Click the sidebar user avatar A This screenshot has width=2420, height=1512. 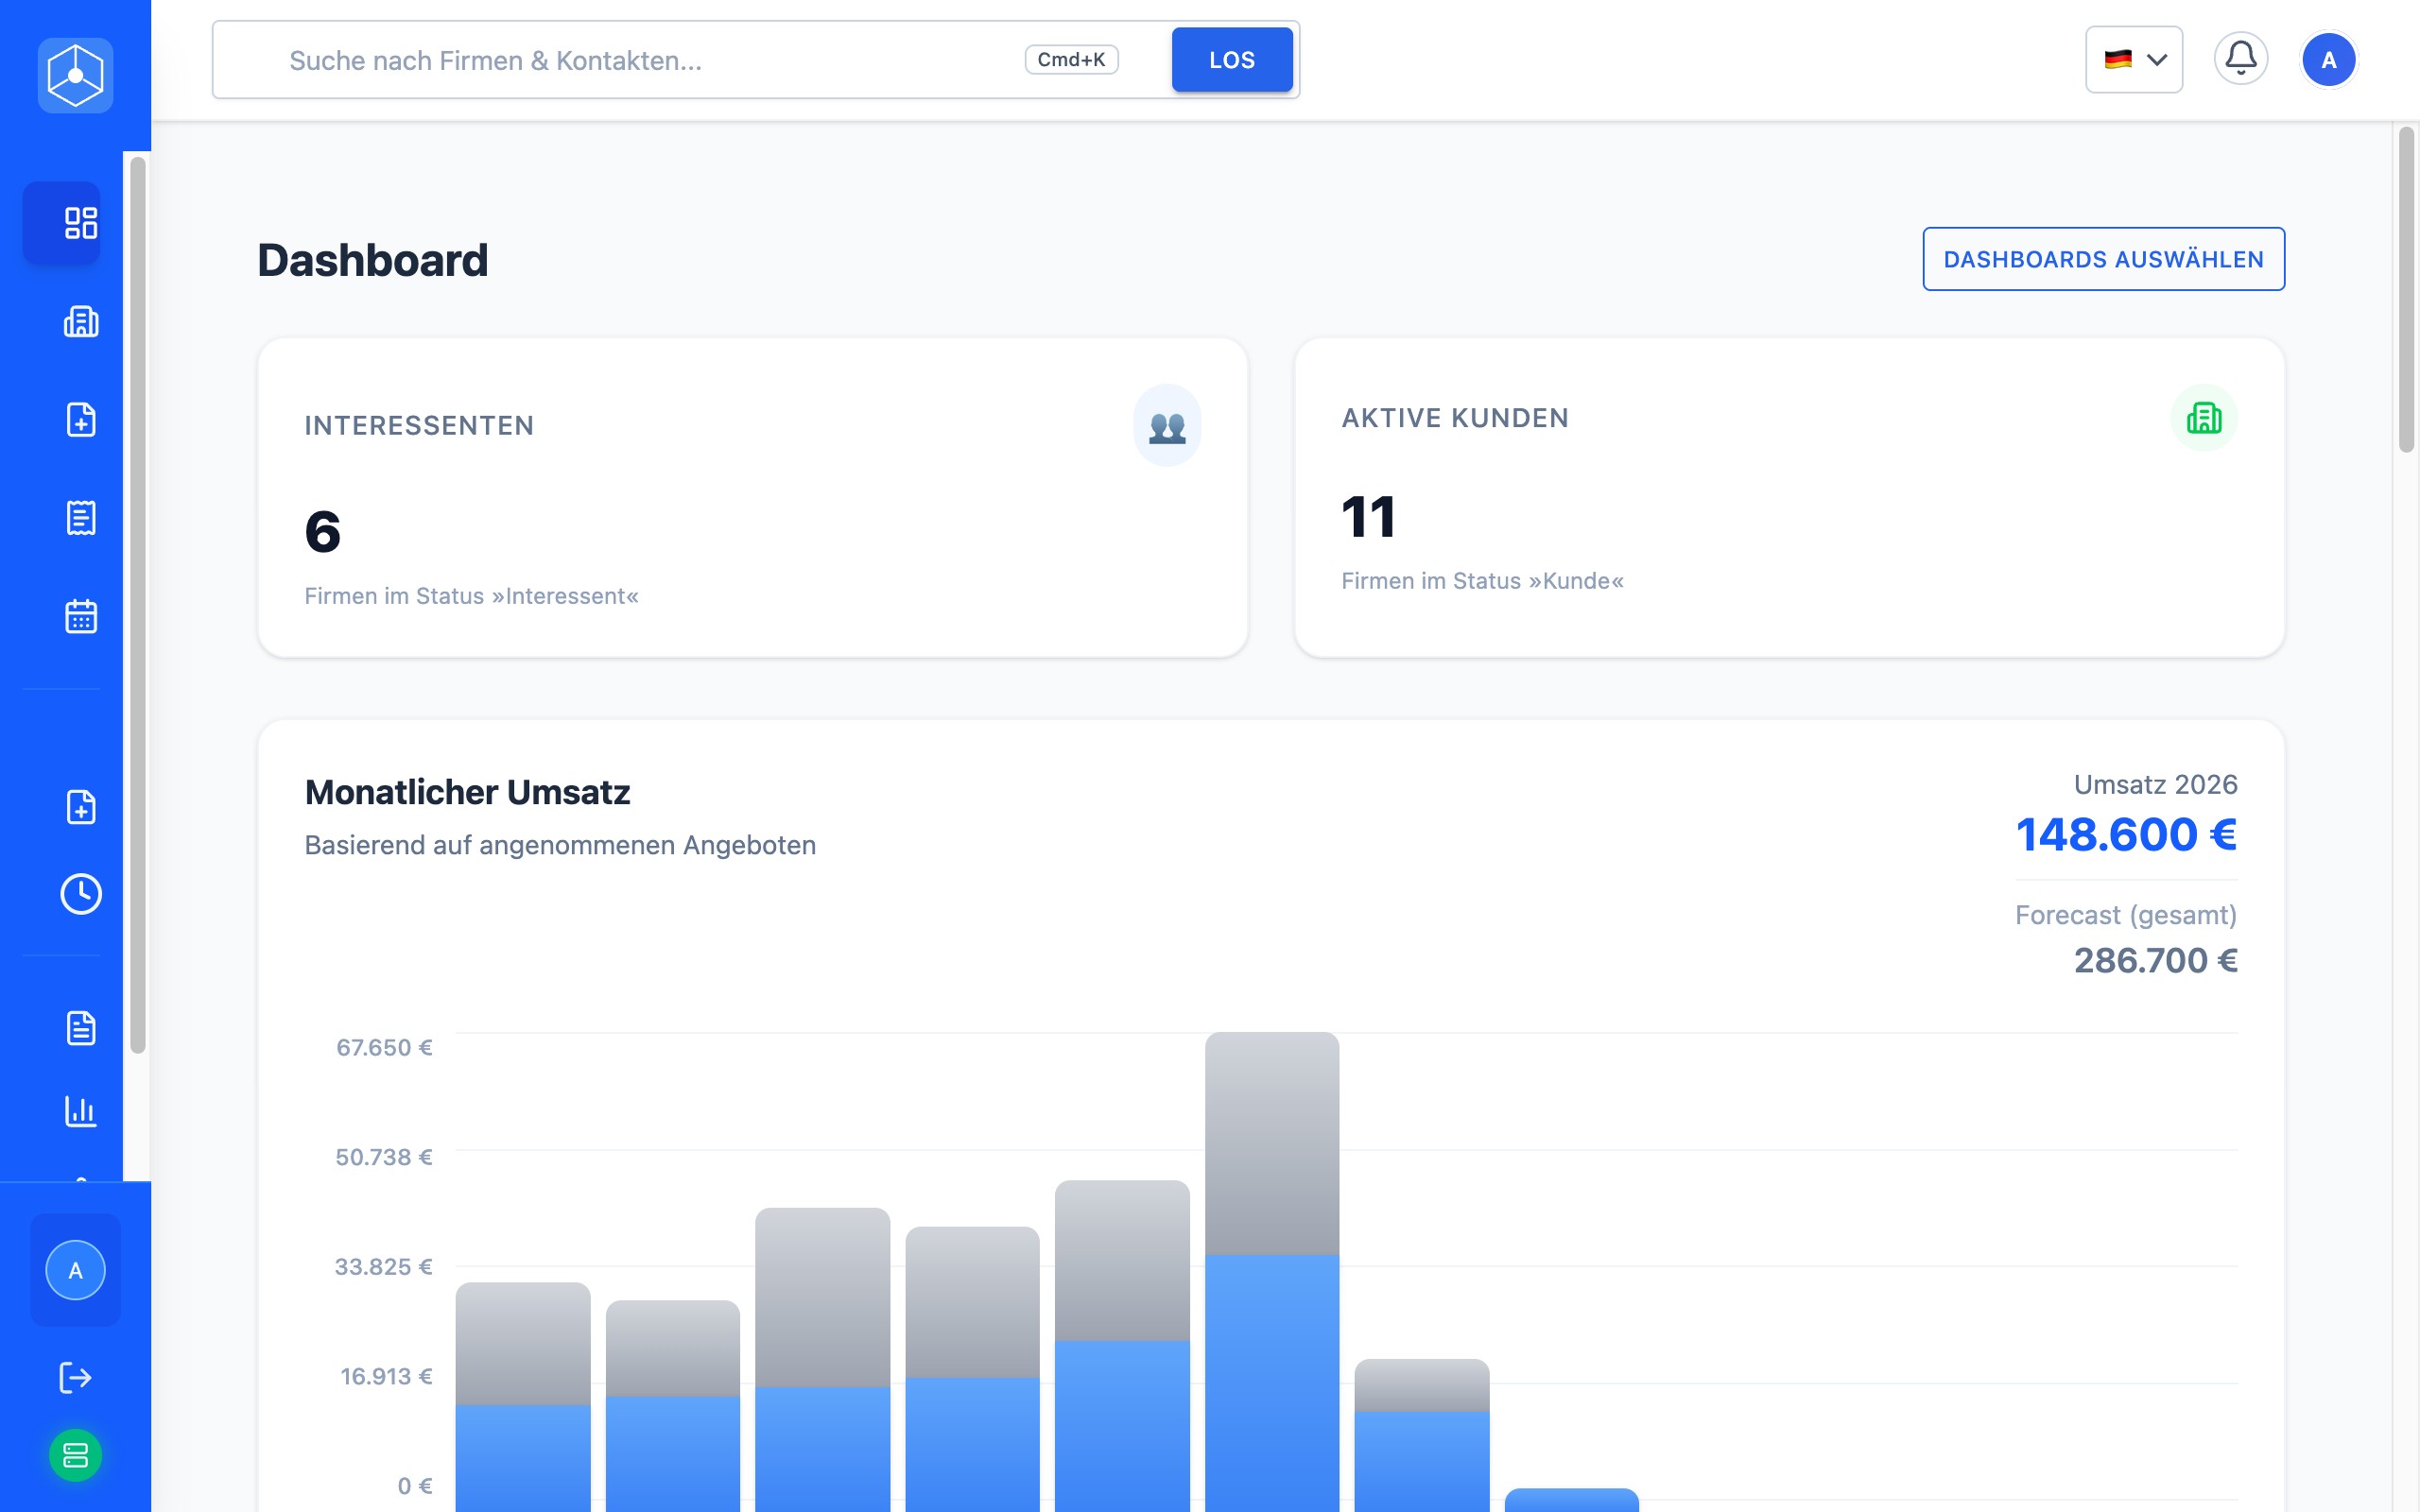coord(75,1270)
